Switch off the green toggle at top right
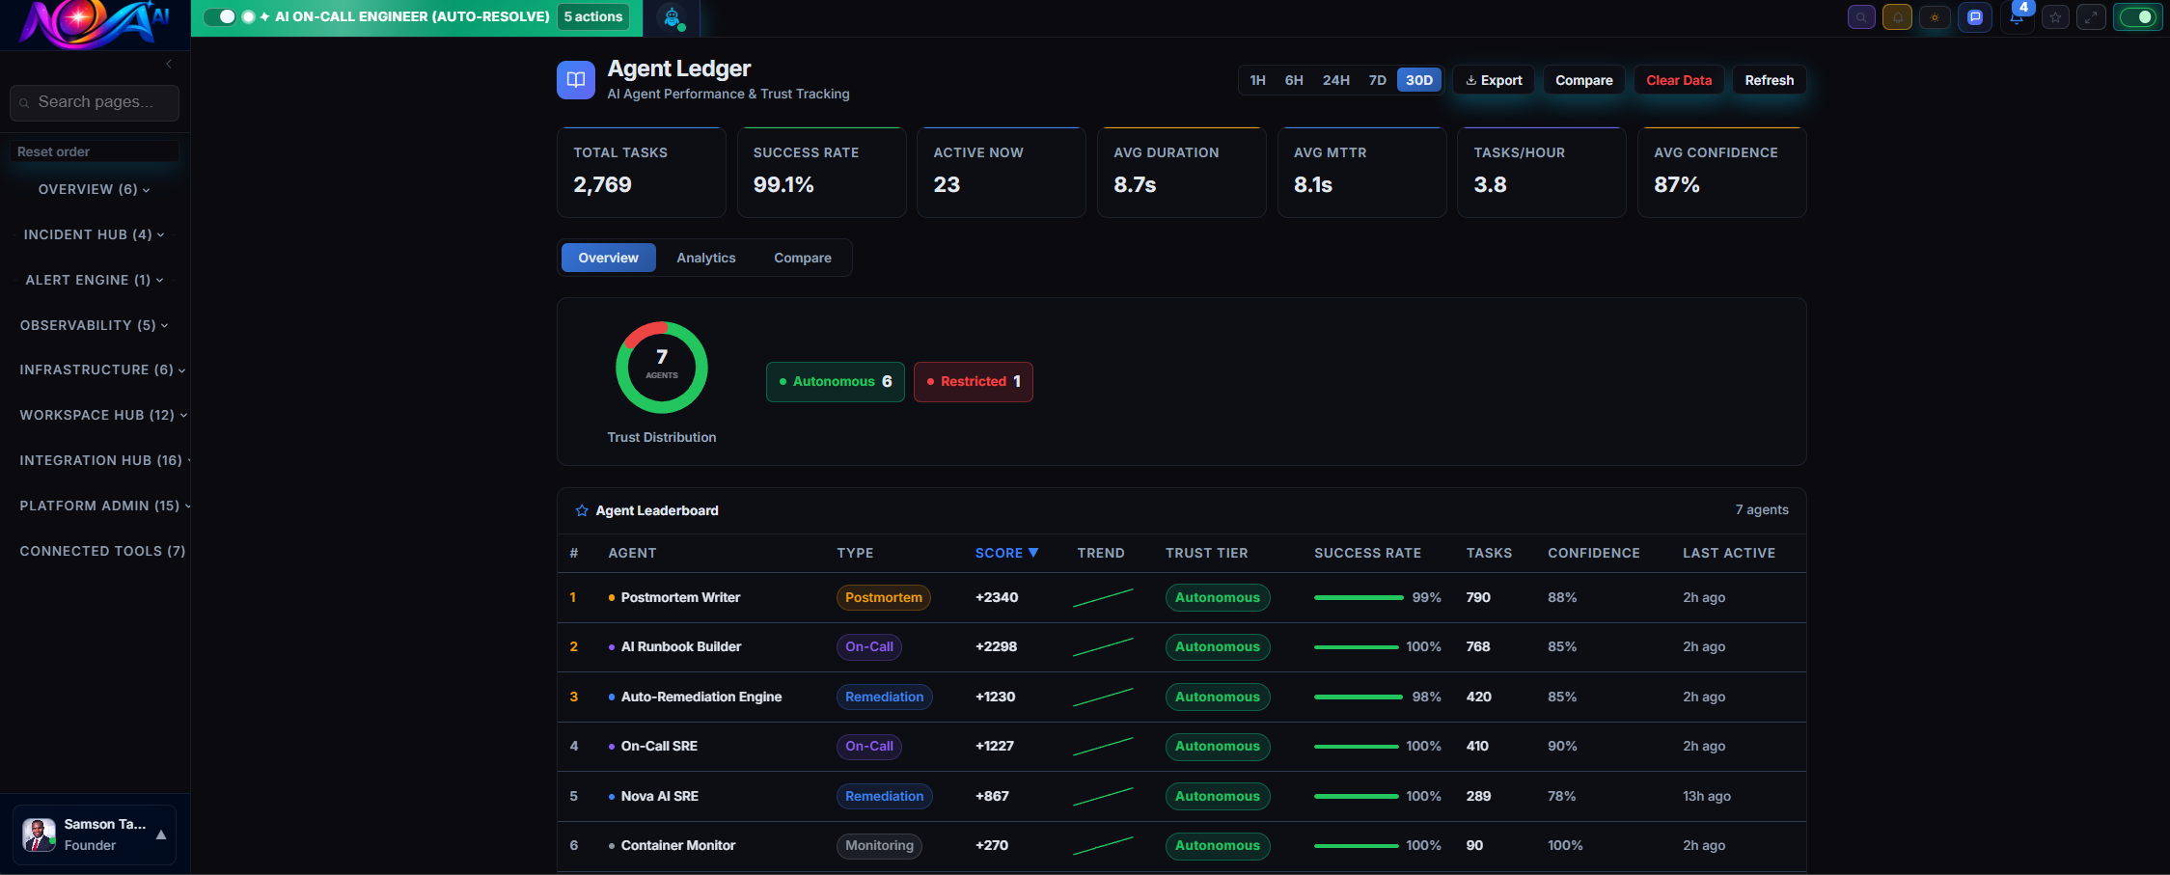 (x=2138, y=16)
